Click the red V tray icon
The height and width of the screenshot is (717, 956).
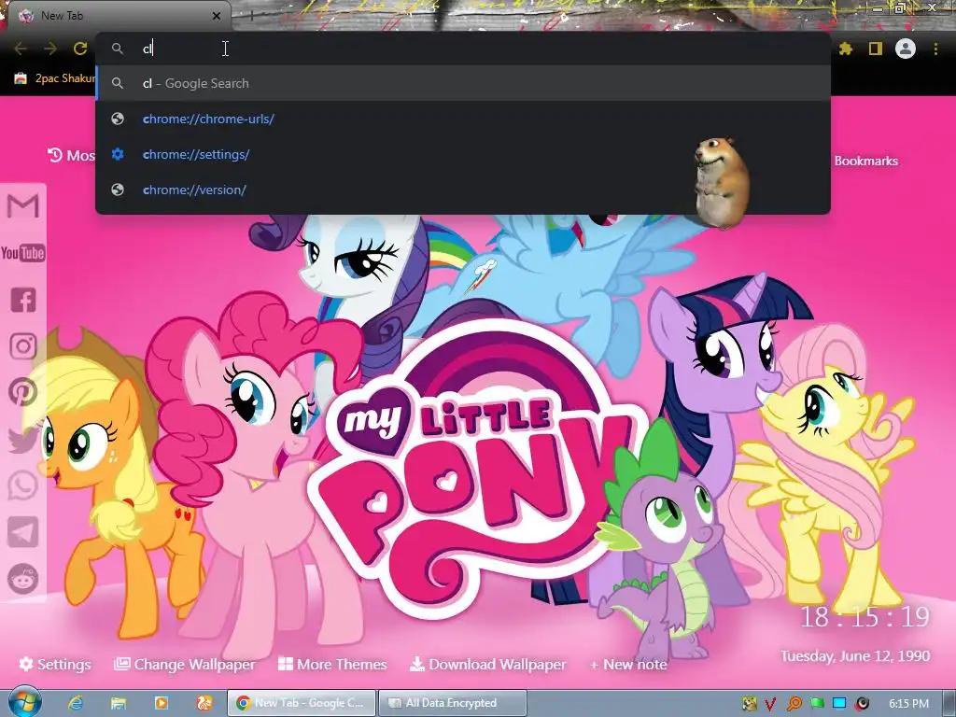[770, 704]
